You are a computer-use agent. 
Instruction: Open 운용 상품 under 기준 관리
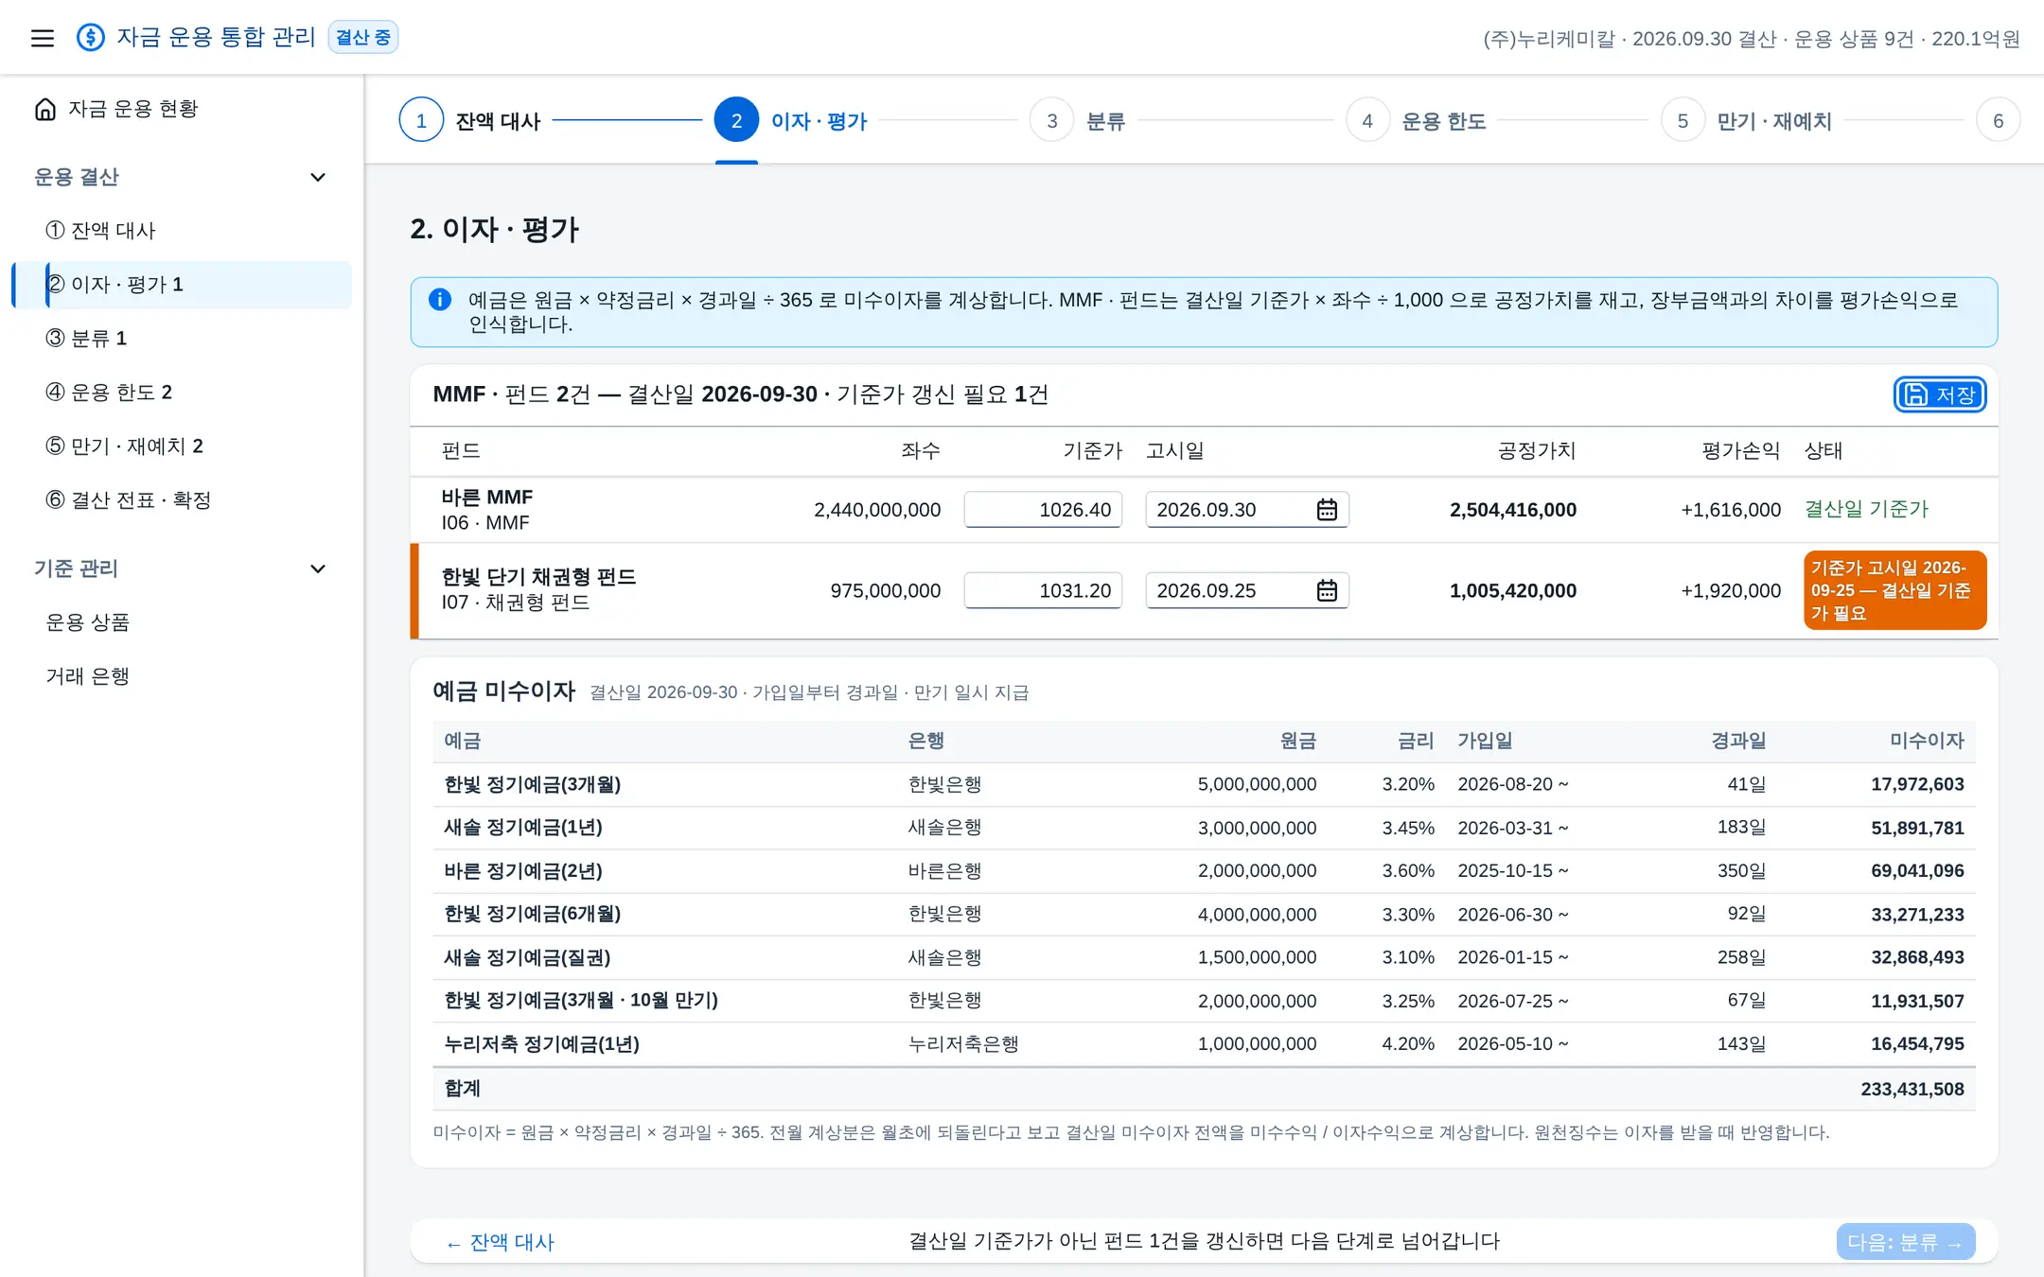[182, 622]
